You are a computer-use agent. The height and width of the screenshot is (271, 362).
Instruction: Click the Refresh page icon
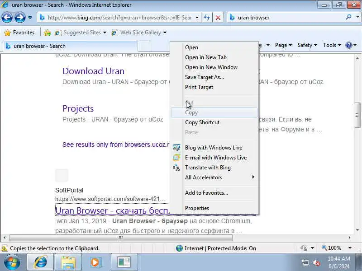207,18
